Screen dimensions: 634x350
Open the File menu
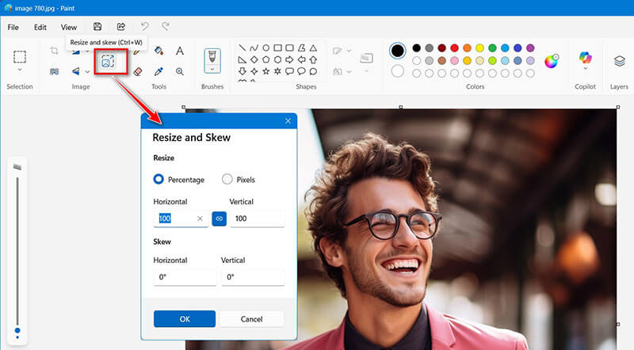click(13, 27)
